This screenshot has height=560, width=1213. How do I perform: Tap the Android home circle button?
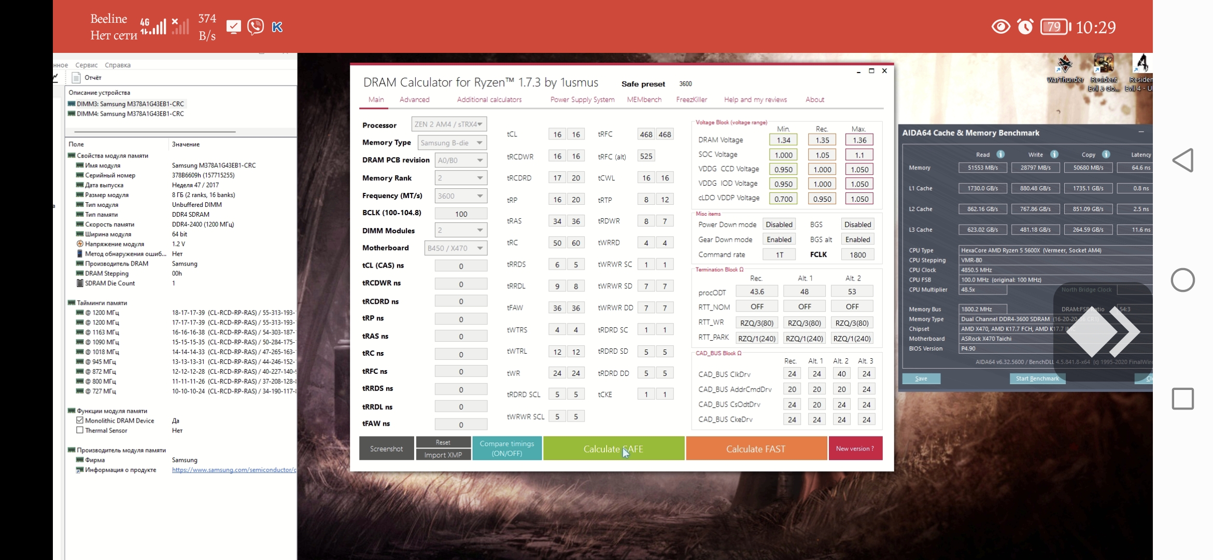[1183, 280]
